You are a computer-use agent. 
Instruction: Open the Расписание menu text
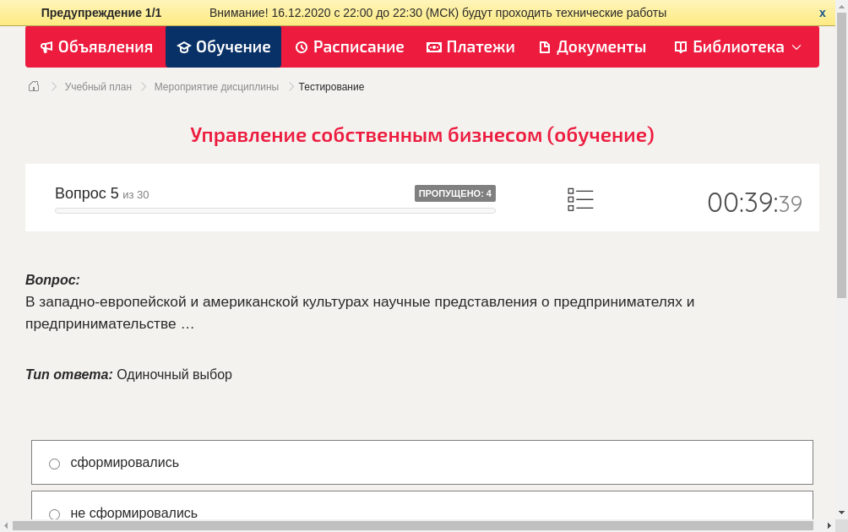coord(358,47)
